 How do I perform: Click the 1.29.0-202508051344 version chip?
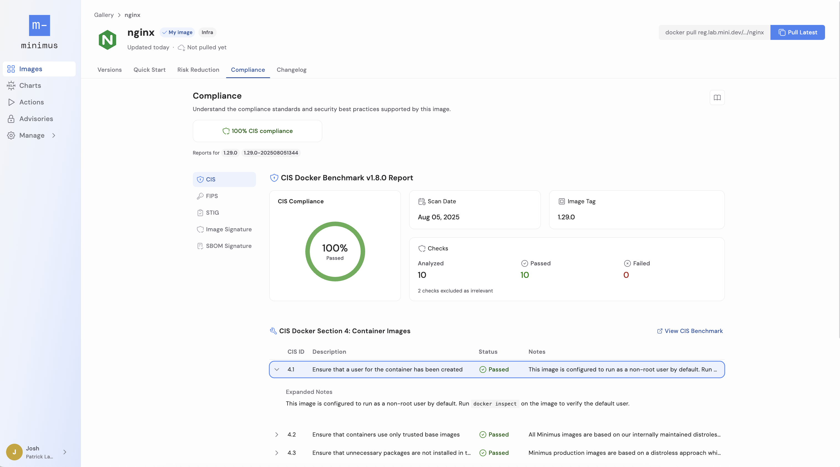point(271,153)
